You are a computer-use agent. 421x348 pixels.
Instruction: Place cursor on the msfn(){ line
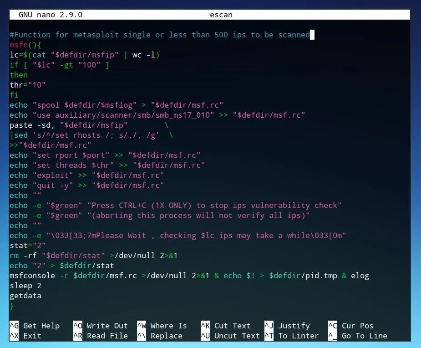click(x=25, y=45)
